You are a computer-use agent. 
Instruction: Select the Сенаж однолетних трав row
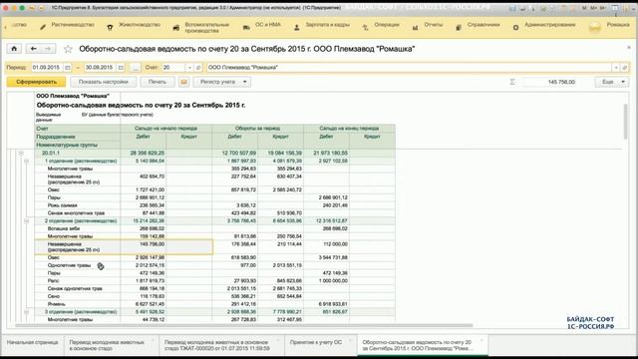(x=215, y=288)
